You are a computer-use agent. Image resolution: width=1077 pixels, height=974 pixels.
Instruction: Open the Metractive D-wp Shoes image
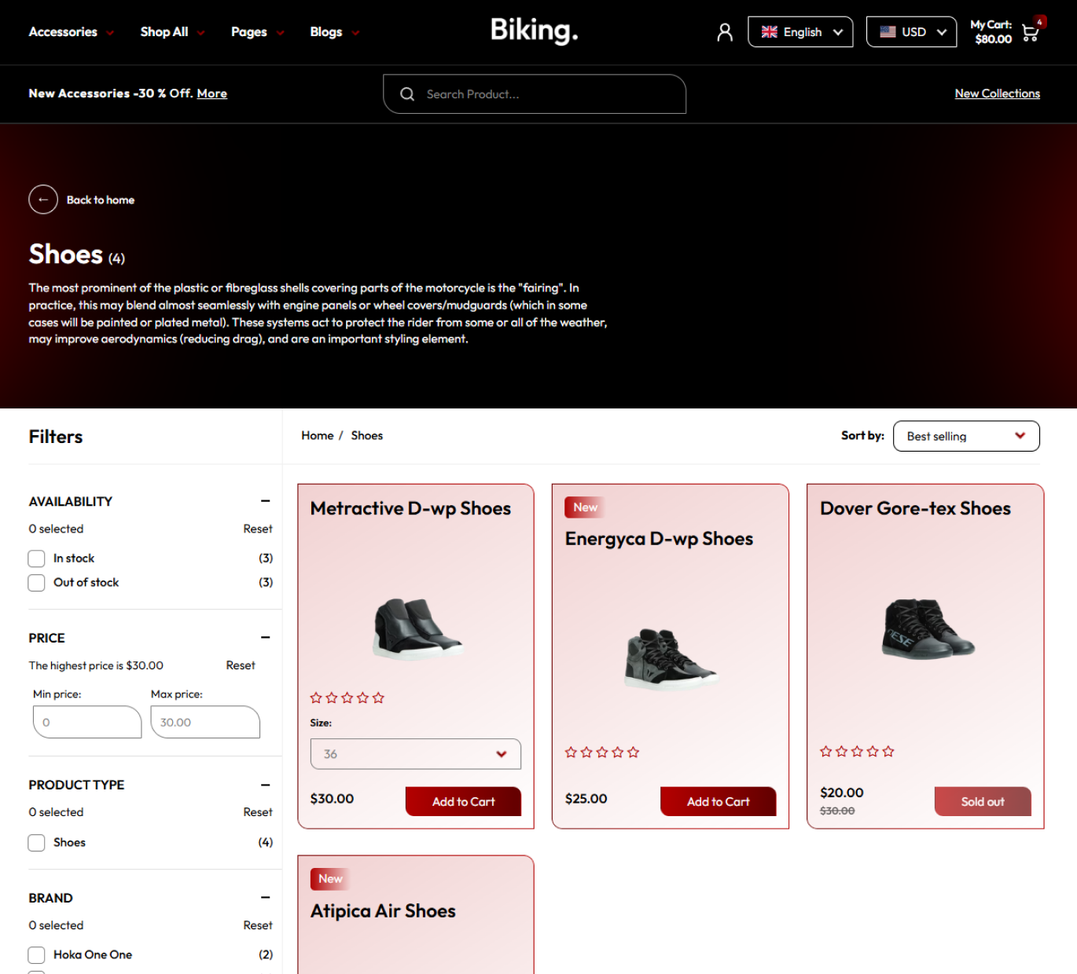(416, 628)
